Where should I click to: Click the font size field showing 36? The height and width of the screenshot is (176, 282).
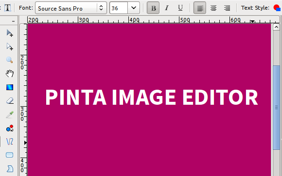(119, 8)
